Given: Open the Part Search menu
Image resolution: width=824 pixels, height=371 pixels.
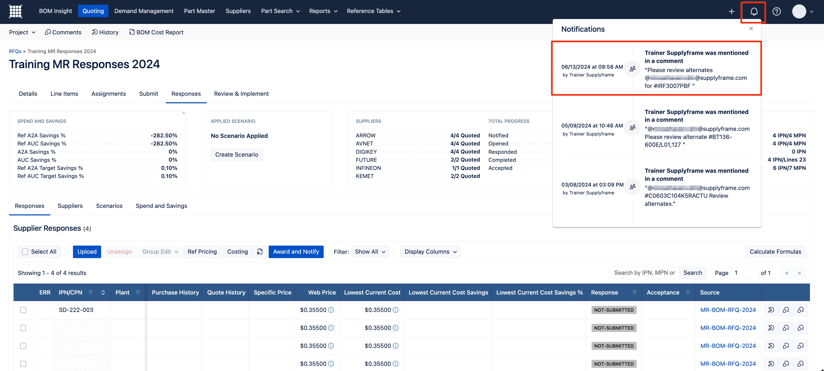Looking at the screenshot, I should point(280,11).
